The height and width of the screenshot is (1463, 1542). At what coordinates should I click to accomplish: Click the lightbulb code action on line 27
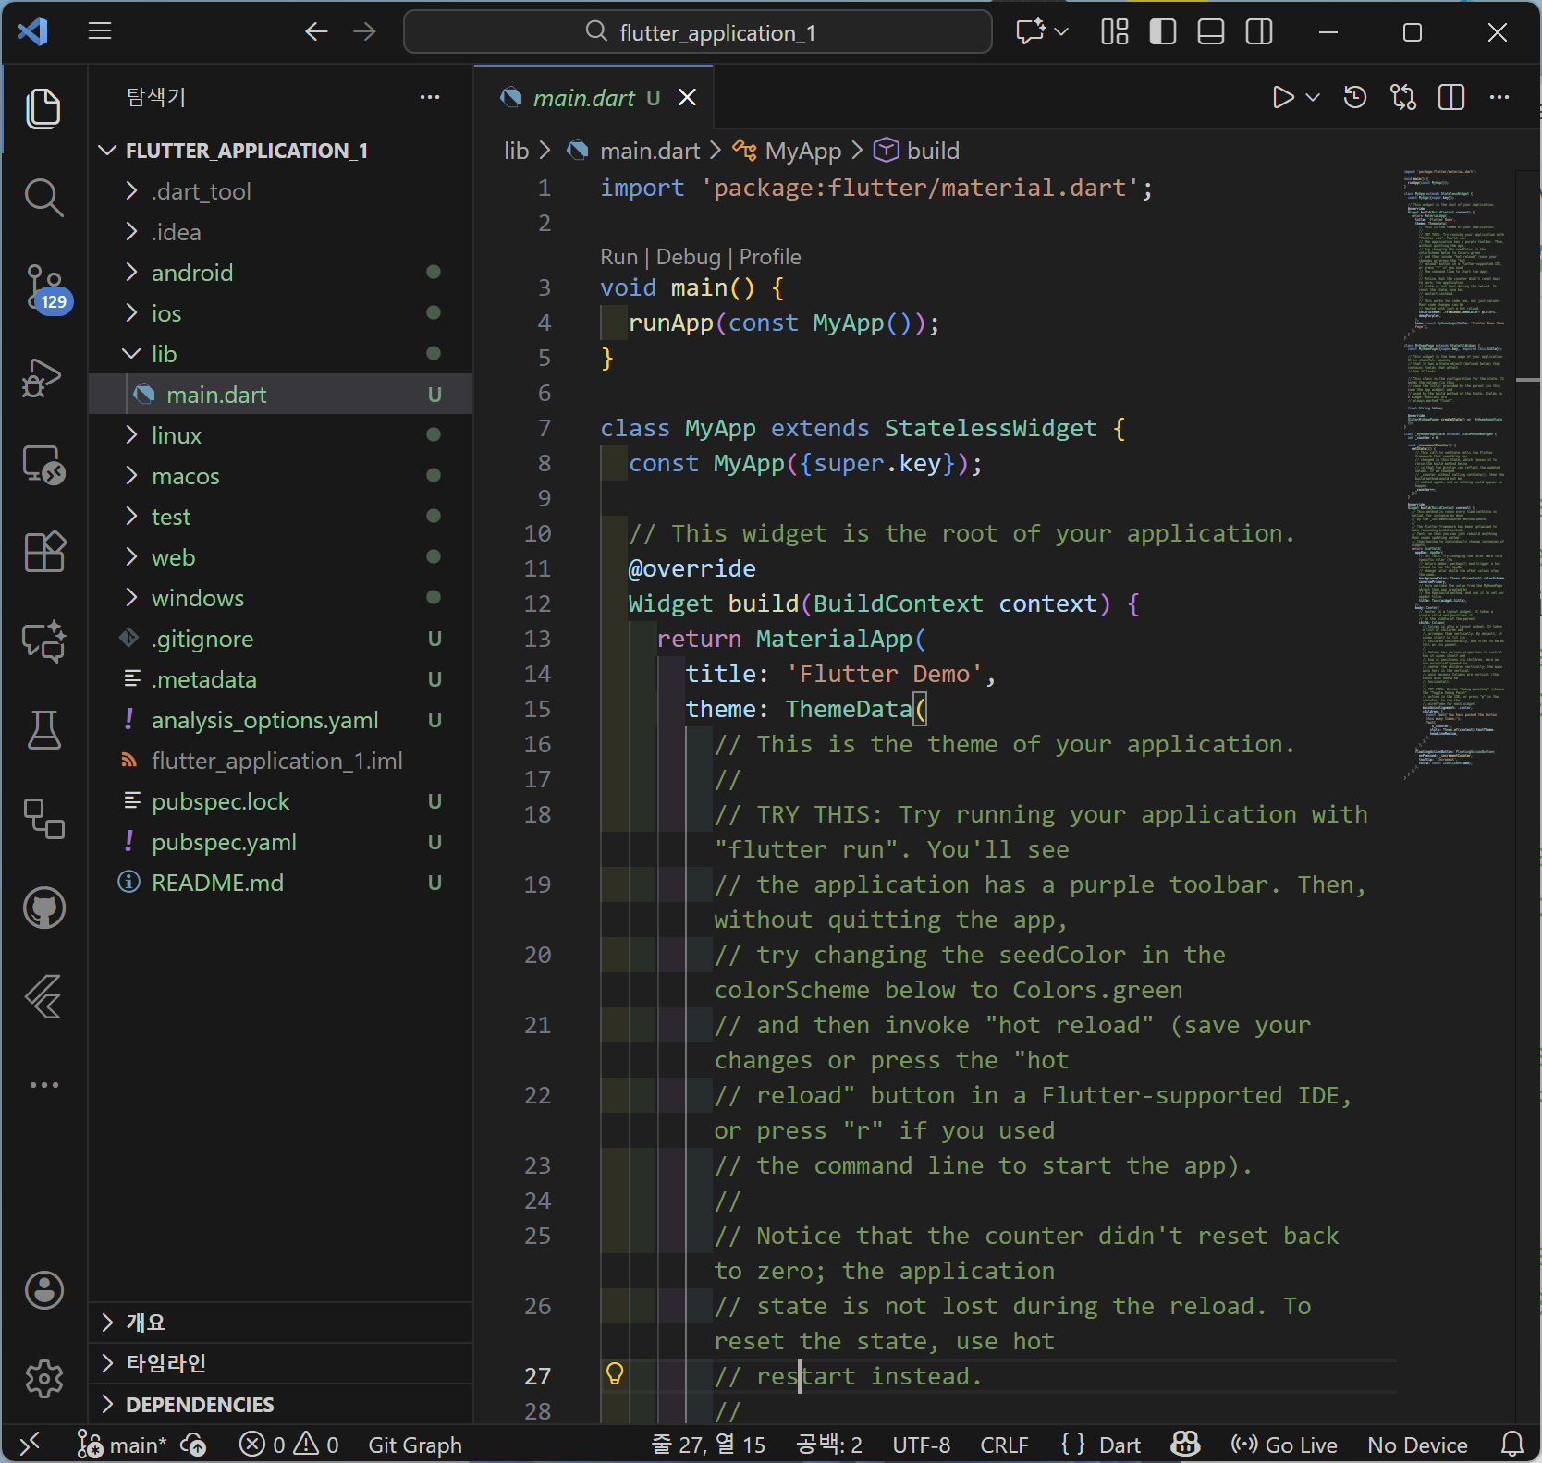pyautogui.click(x=615, y=1374)
